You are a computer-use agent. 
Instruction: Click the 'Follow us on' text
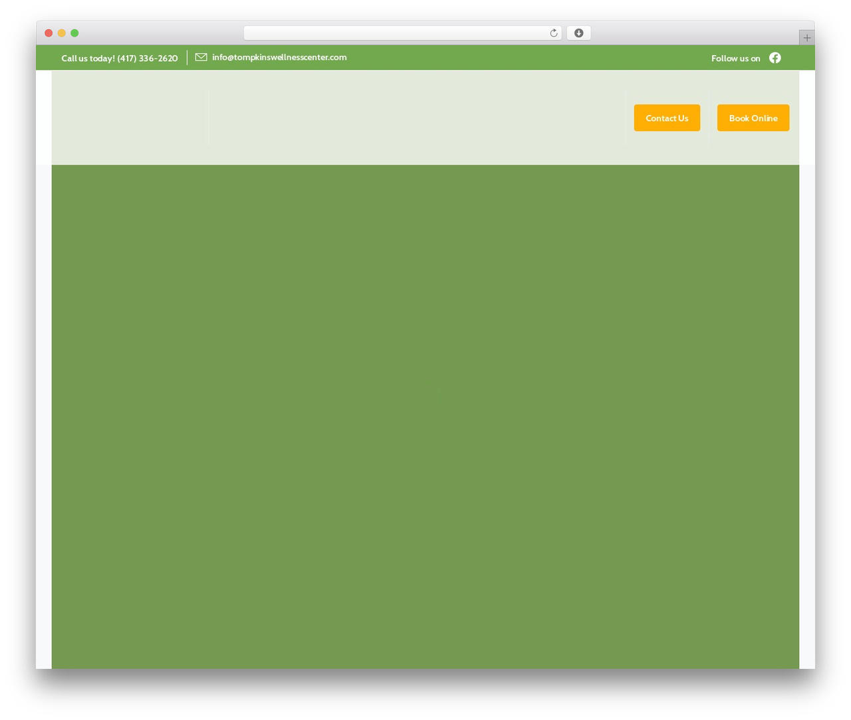click(735, 58)
